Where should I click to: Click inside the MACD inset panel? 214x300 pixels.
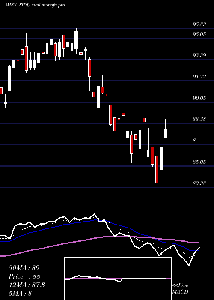pos(118,279)
